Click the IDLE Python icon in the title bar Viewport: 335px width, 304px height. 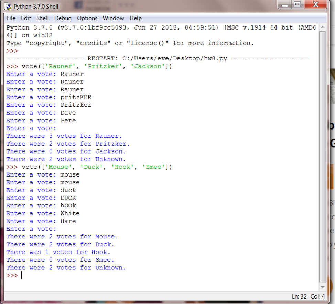click(x=7, y=6)
